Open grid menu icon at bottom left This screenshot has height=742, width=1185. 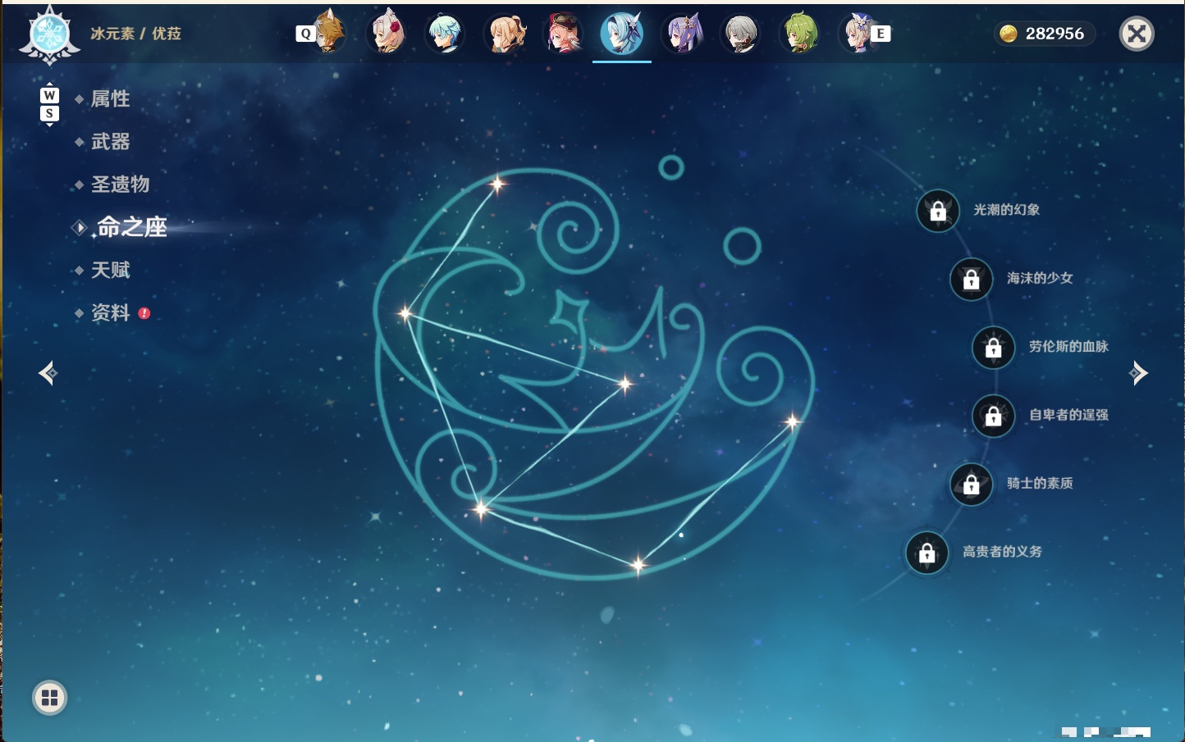[49, 698]
